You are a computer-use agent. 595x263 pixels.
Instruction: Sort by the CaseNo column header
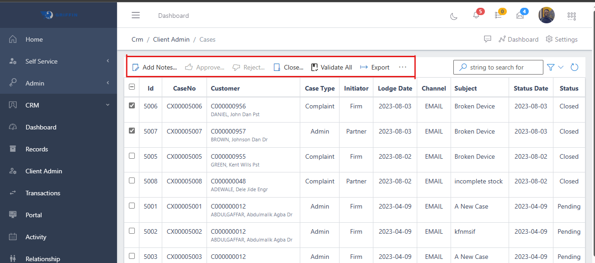click(184, 88)
